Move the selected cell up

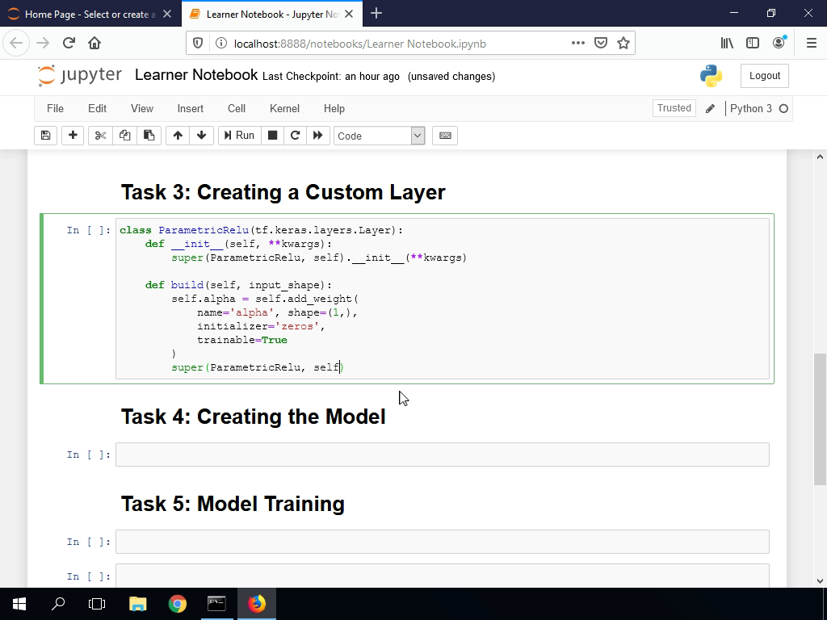(x=178, y=136)
